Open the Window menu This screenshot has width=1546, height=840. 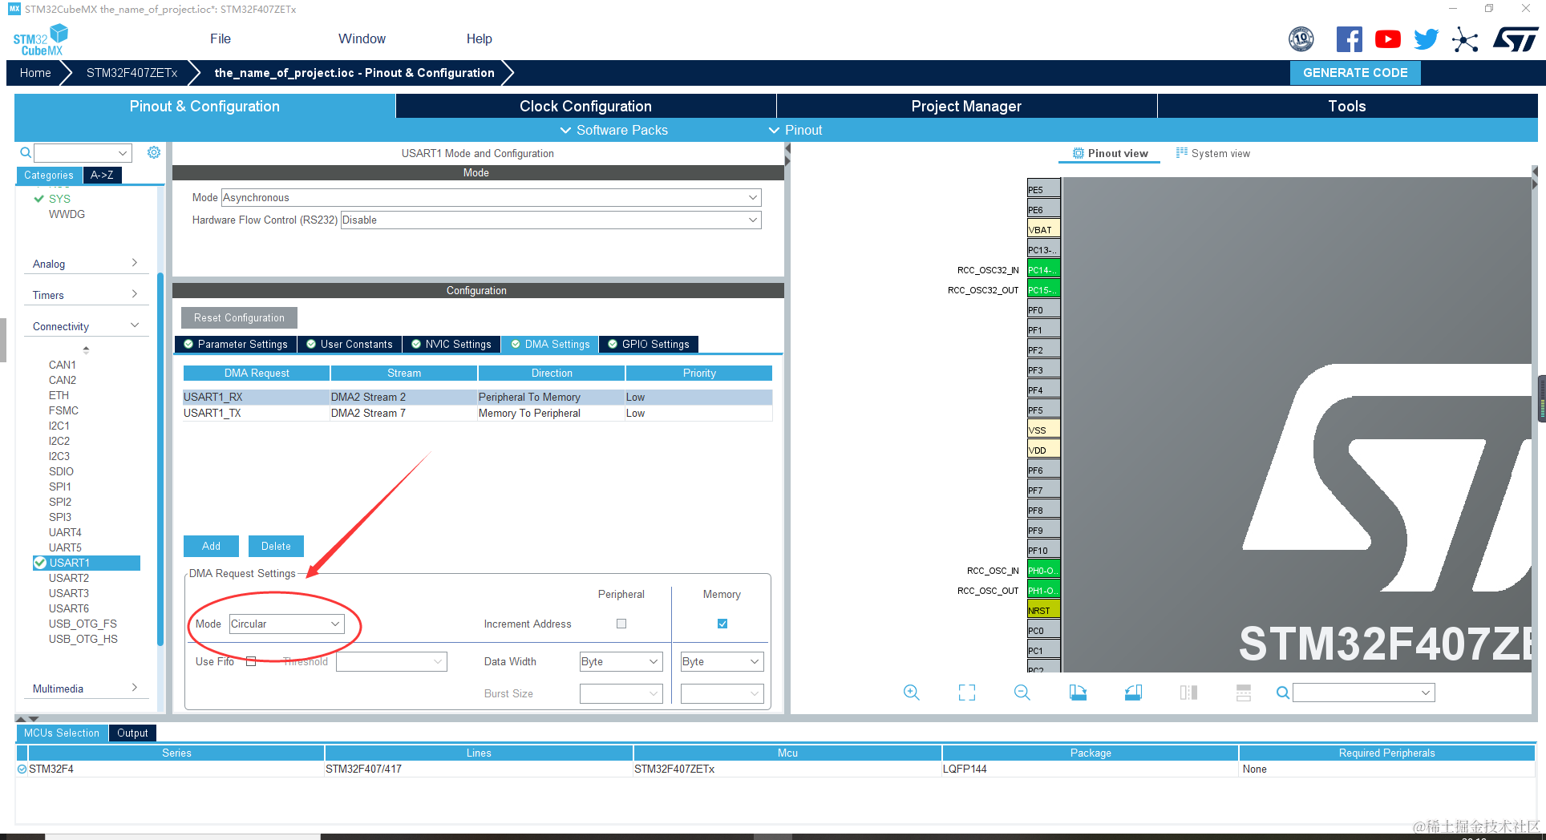point(362,38)
